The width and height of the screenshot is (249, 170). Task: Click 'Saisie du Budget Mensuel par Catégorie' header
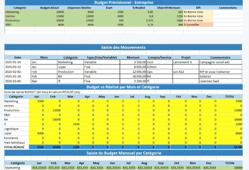(x=123, y=153)
